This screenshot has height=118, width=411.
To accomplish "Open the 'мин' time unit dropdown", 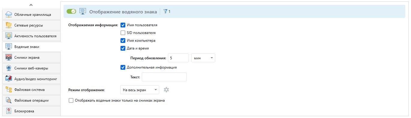I will [x=203, y=58].
